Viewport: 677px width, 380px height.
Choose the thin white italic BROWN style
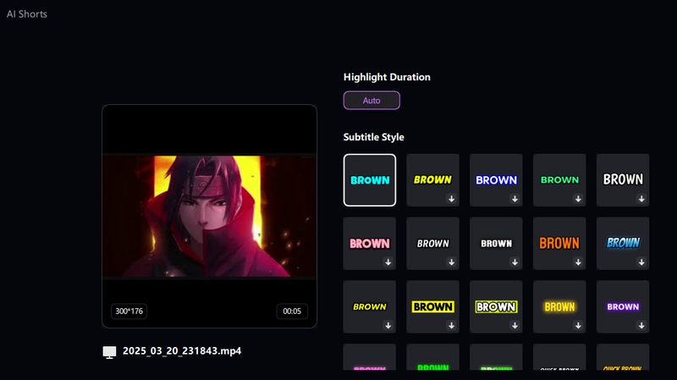tap(432, 244)
